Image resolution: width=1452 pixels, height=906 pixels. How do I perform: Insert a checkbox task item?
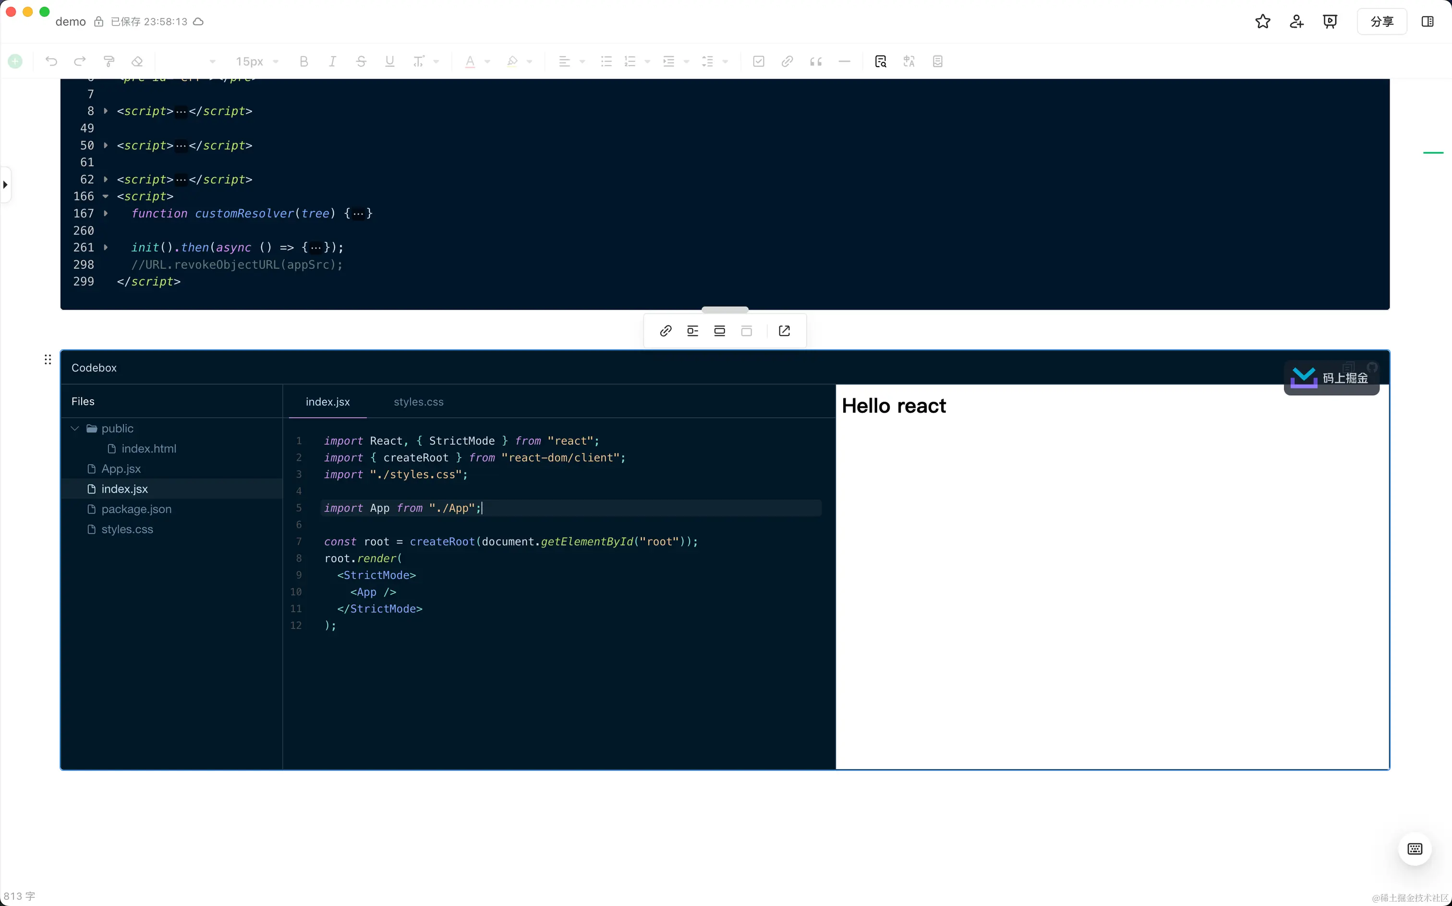tap(758, 61)
